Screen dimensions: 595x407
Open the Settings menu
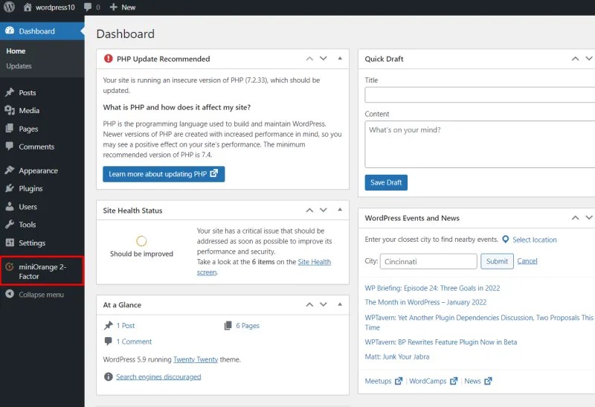tap(42, 243)
